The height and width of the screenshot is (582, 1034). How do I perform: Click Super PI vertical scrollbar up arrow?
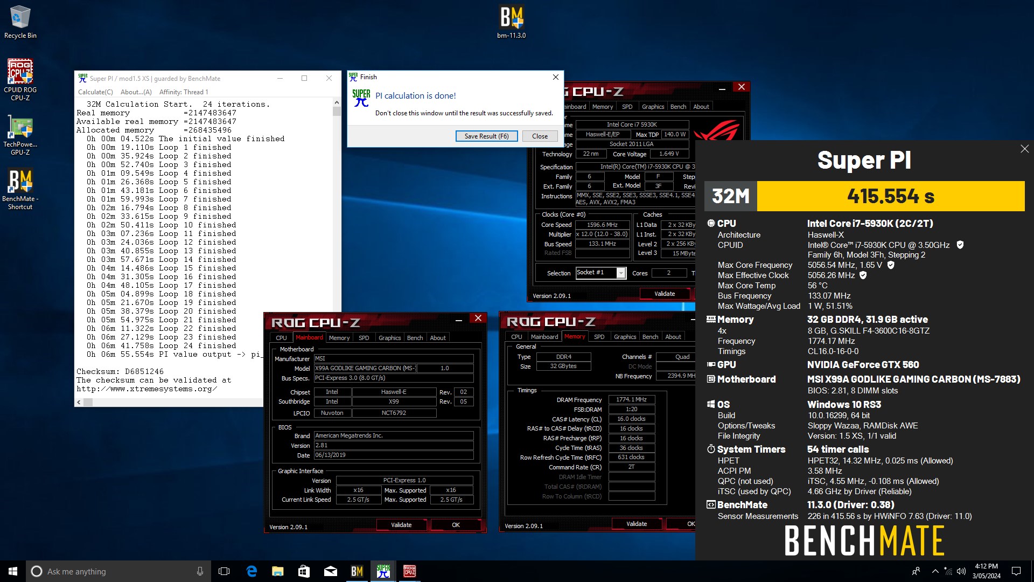(337, 102)
